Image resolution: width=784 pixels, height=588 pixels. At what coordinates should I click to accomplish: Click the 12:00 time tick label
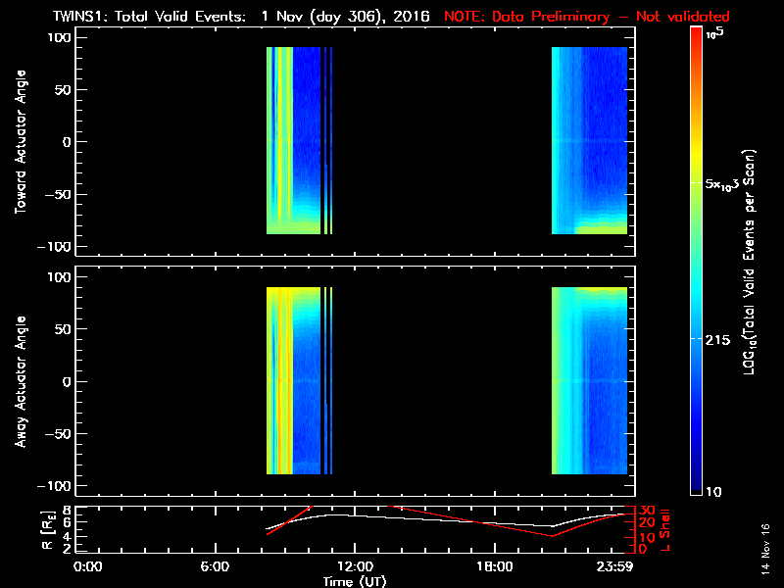(355, 567)
